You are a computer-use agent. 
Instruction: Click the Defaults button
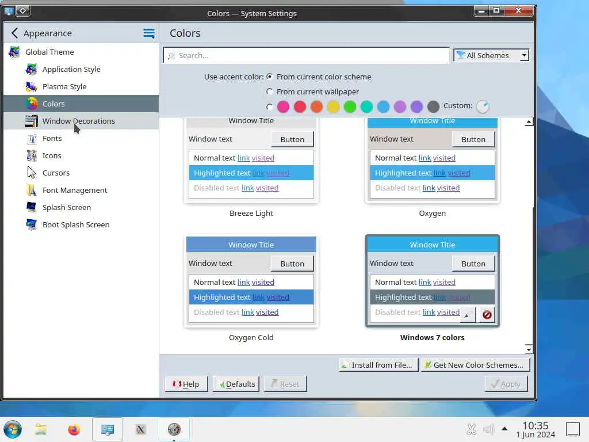pyautogui.click(x=236, y=384)
